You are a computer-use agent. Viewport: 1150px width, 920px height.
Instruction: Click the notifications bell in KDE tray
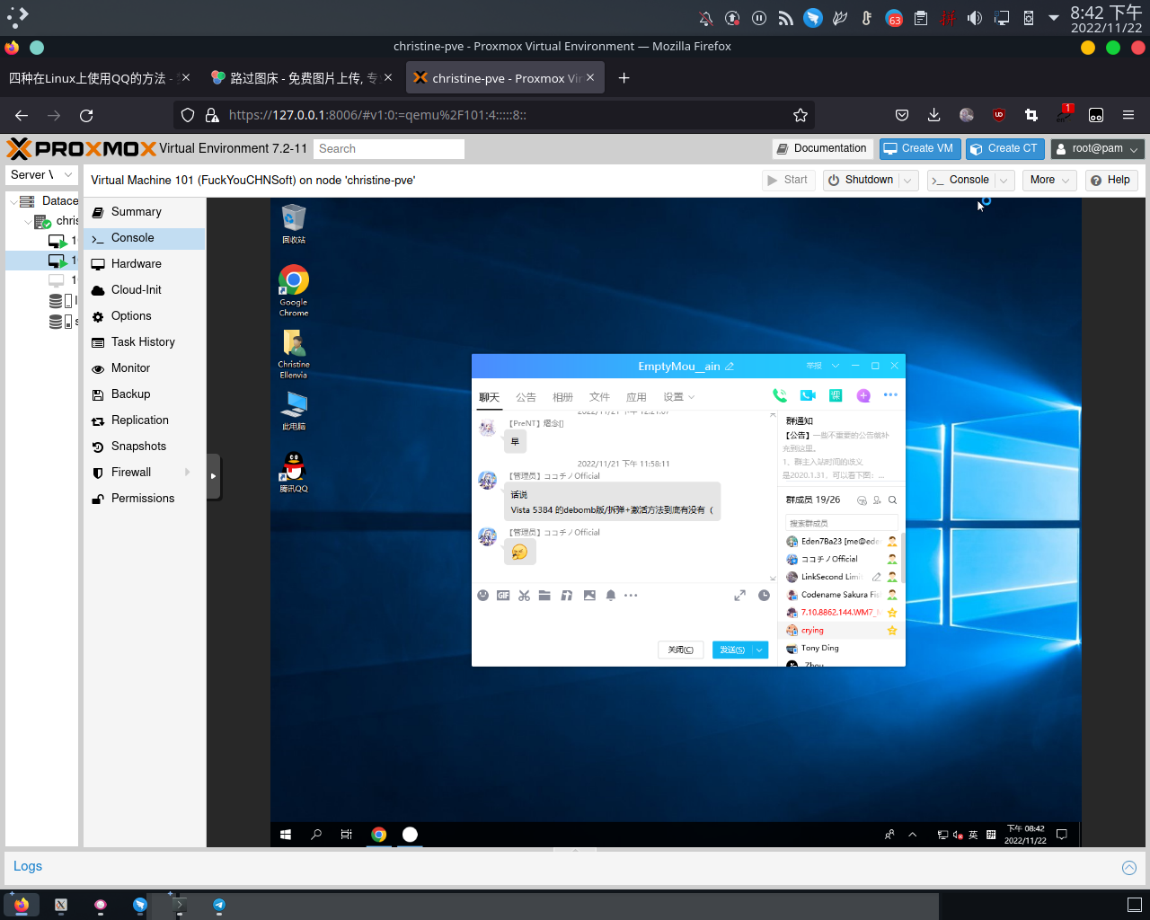point(706,18)
